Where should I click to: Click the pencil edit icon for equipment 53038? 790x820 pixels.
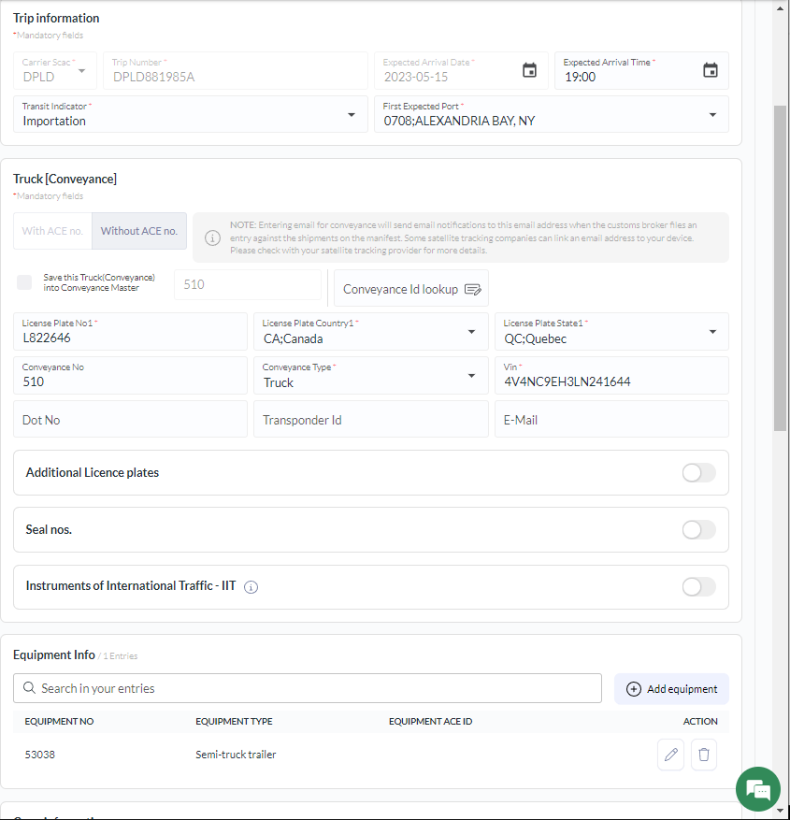pyautogui.click(x=670, y=755)
